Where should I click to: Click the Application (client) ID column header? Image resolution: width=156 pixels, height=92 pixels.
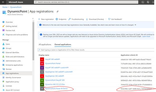pyautogui.click(x=129, y=55)
